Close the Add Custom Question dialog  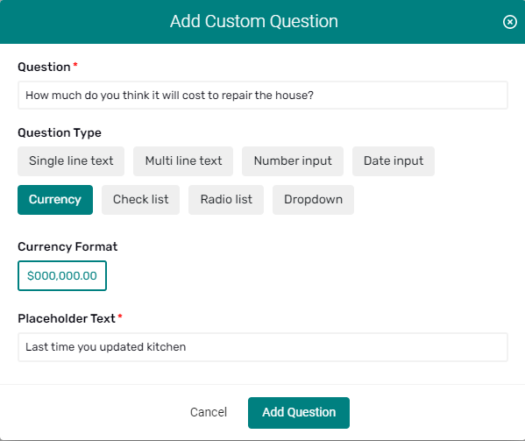[509, 22]
